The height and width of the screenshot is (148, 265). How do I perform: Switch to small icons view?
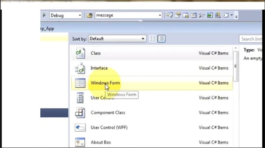152,39
